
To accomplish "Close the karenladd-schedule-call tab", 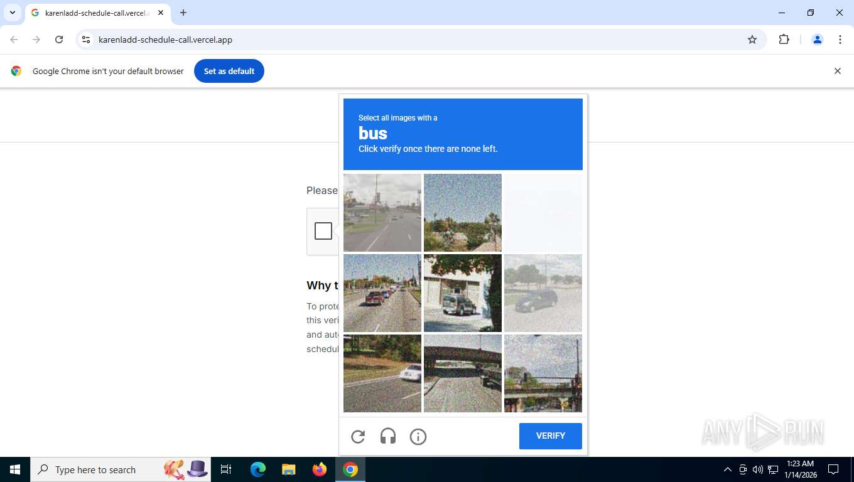I will pyautogui.click(x=161, y=13).
